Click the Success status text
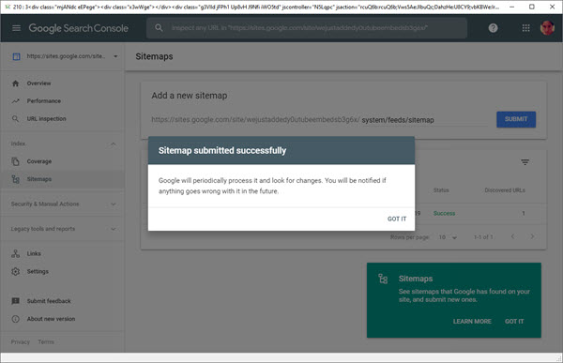This screenshot has height=363, width=563. pyautogui.click(x=444, y=213)
